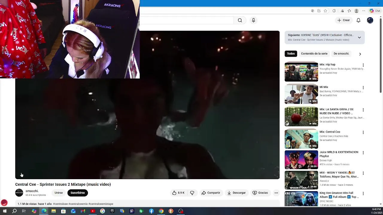
Task: Open options menu for Mix: Hip hop
Action: click(363, 65)
